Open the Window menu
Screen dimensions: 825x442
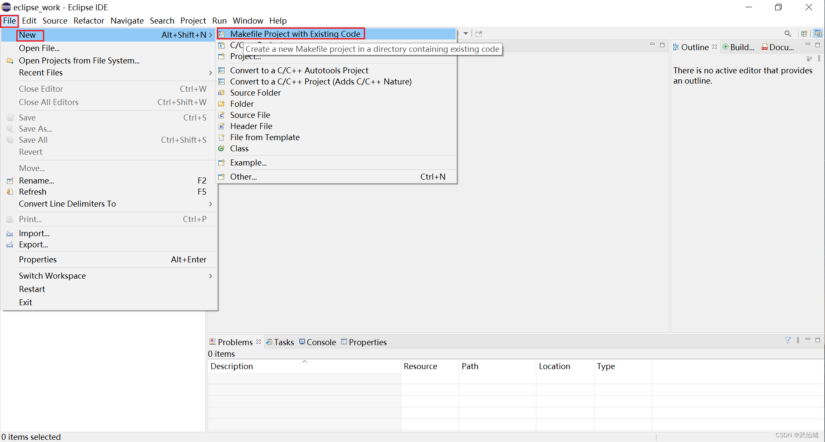tap(248, 21)
